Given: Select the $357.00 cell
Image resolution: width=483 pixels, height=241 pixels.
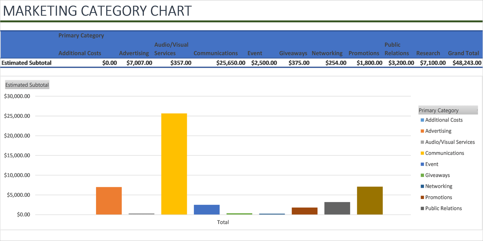Looking at the screenshot, I should tap(181, 63).
